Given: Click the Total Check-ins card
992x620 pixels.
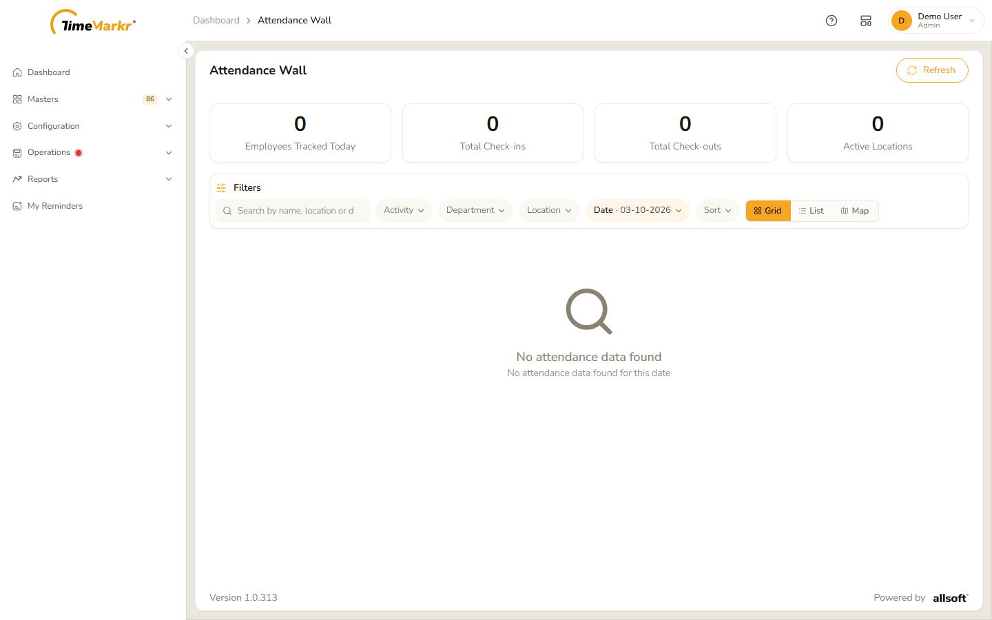Looking at the screenshot, I should [493, 133].
